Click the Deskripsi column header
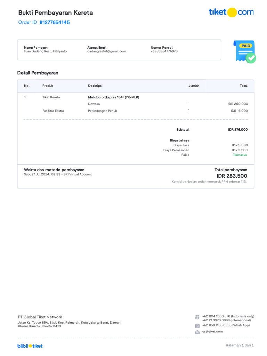 [95, 86]
